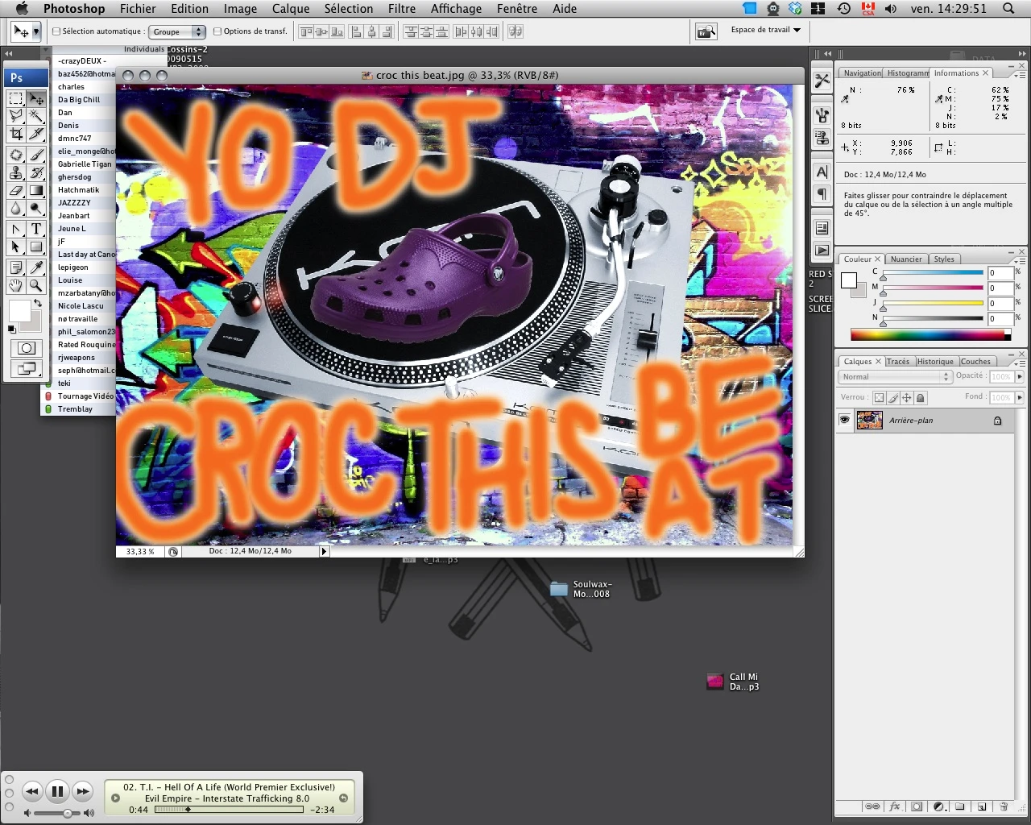Open the Groupe selection dropdown

[178, 31]
